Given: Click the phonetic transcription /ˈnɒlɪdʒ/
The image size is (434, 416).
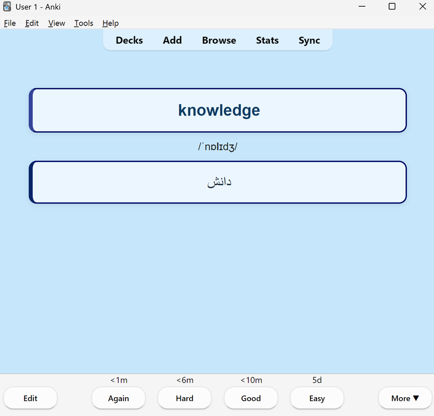Looking at the screenshot, I should pos(217,146).
